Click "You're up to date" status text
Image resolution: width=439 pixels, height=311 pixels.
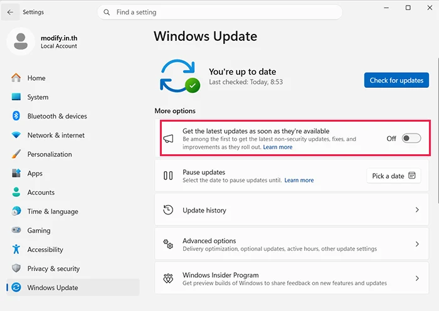click(x=243, y=71)
